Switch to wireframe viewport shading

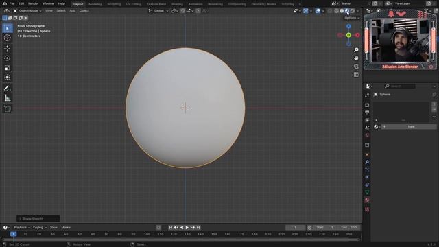click(x=337, y=11)
